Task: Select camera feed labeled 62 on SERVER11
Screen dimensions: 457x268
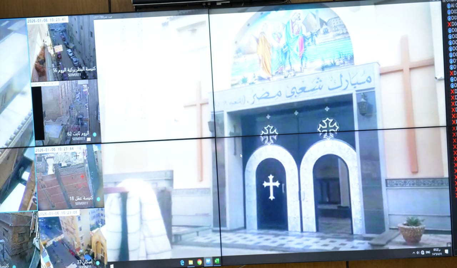Action: (x=66, y=111)
